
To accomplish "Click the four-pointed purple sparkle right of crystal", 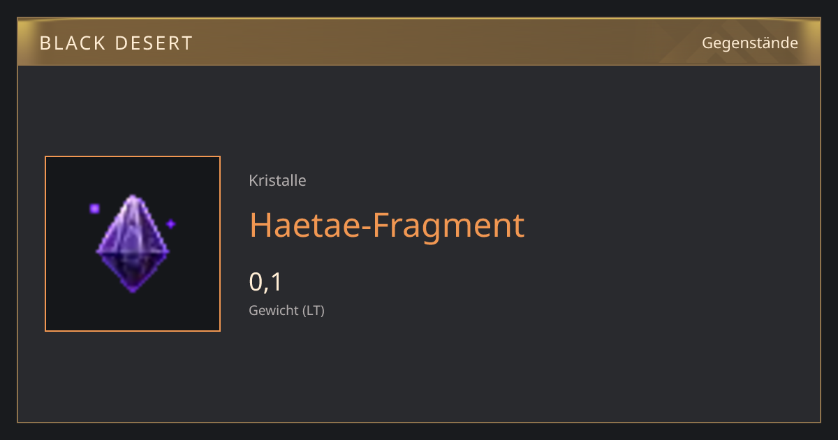I will pyautogui.click(x=170, y=224).
